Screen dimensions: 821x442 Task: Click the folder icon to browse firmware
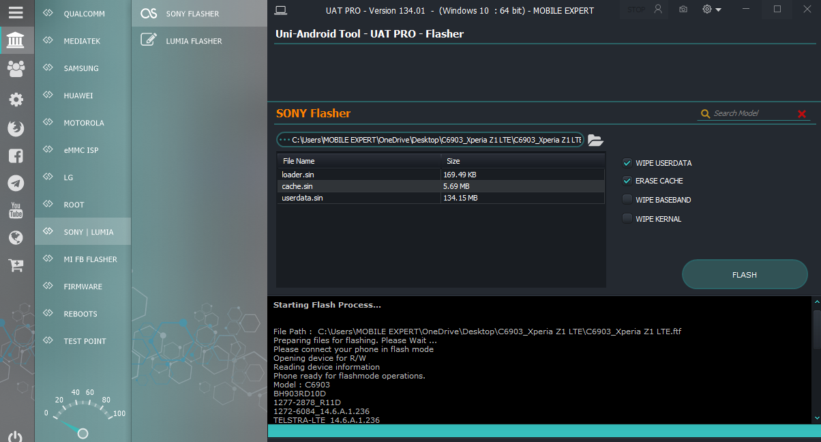pyautogui.click(x=595, y=140)
